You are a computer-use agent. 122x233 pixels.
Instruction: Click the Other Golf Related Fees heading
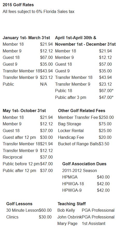click(x=82, y=111)
